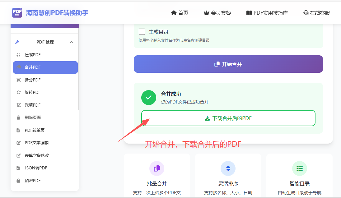
Task: Open the 加密PDF sidebar item
Action: tap(45, 181)
